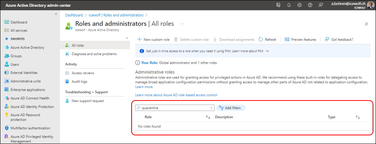Screen dimensions: 376x144
Task: Click Add filters button
Action: click(230, 108)
